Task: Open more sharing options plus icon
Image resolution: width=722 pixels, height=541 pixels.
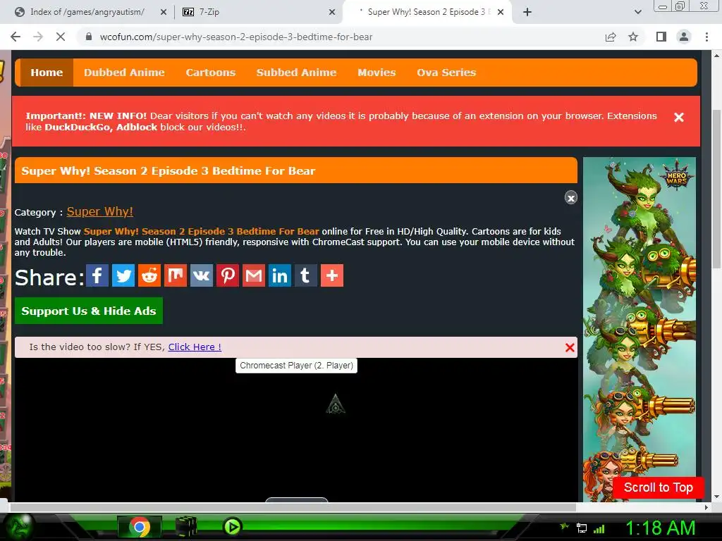Action: [x=332, y=275]
